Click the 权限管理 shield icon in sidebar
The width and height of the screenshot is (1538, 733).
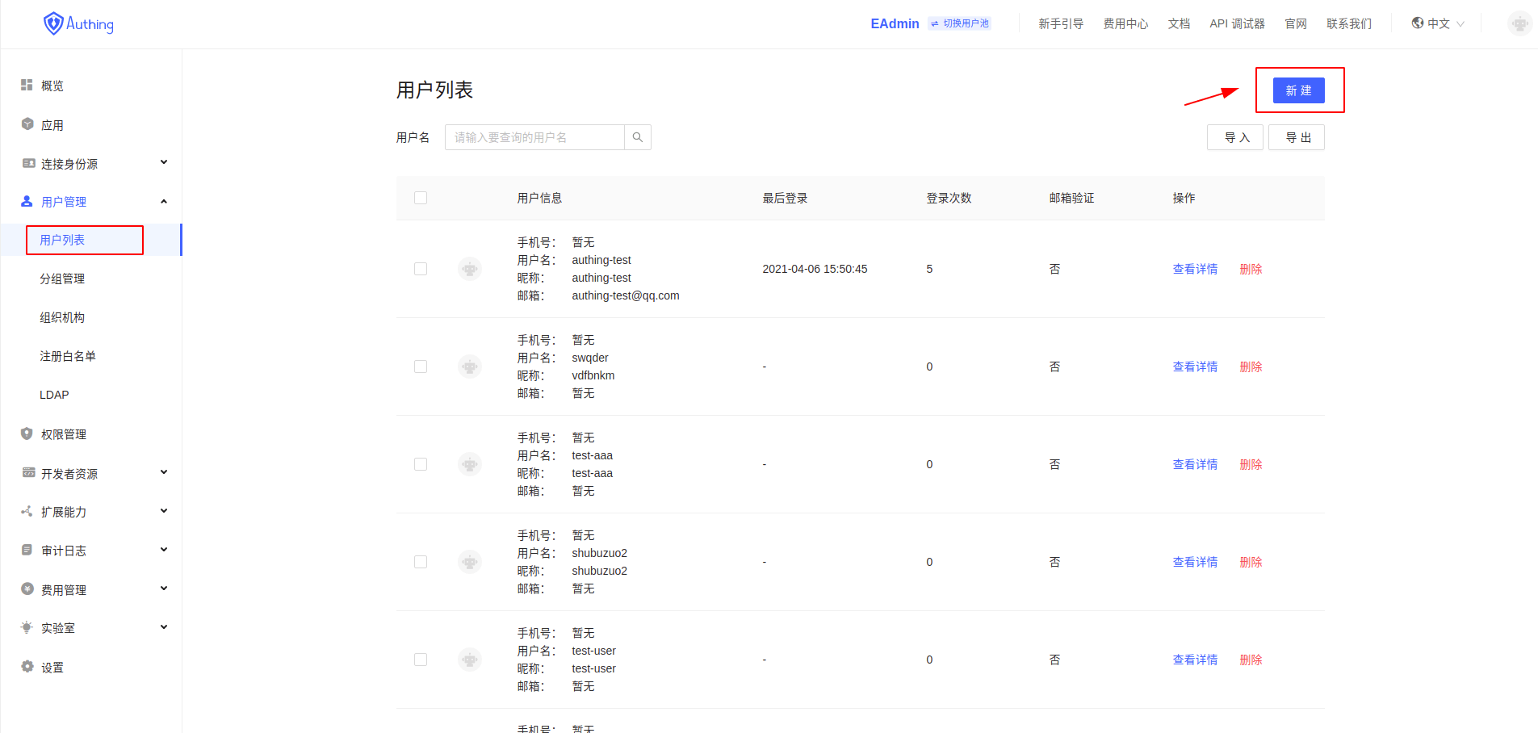pyautogui.click(x=27, y=434)
